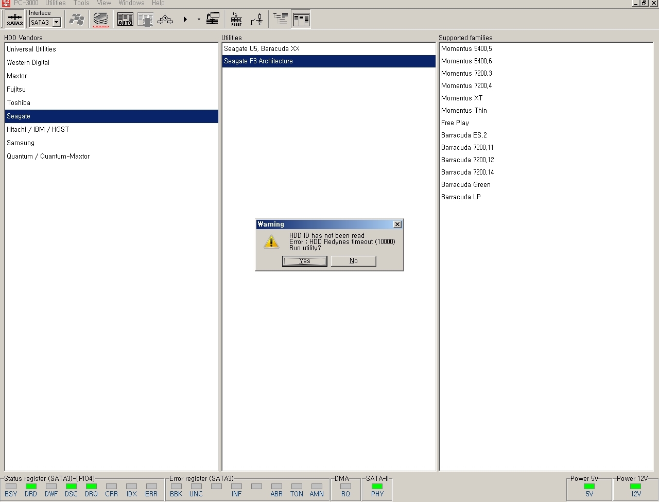Click the power switch circuit icon
Viewport: 659px width, 502px height.
click(256, 20)
